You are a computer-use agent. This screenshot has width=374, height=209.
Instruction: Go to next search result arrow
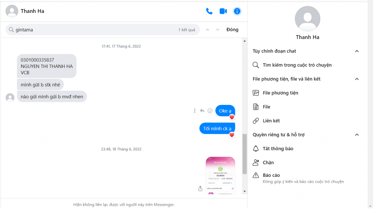[218, 30]
